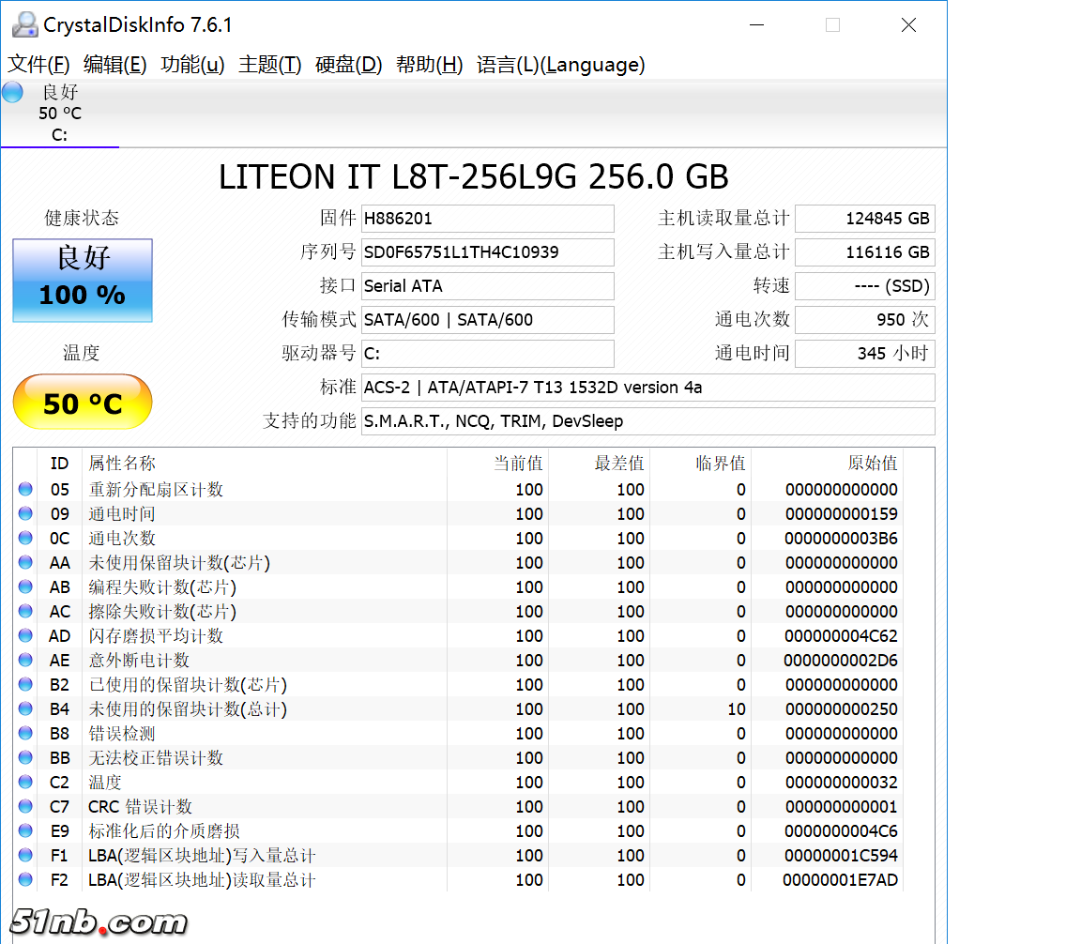Viewport: 1081px width, 944px height.
Task: Click status orb for C7 CRC error row
Action: (x=25, y=806)
